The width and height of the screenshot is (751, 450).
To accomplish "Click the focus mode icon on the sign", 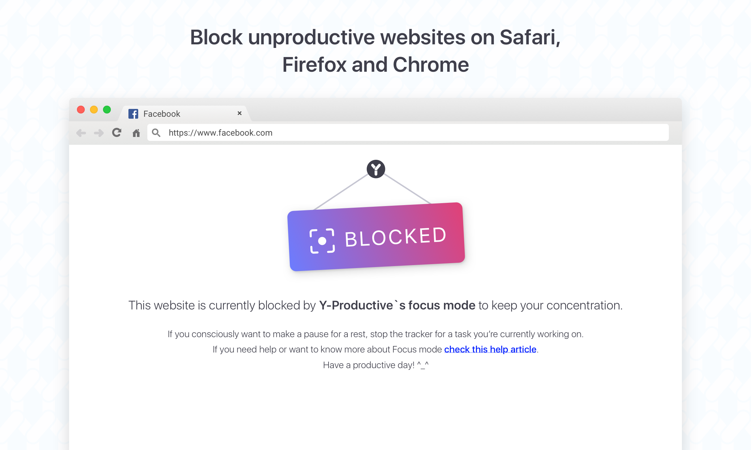I will 322,241.
